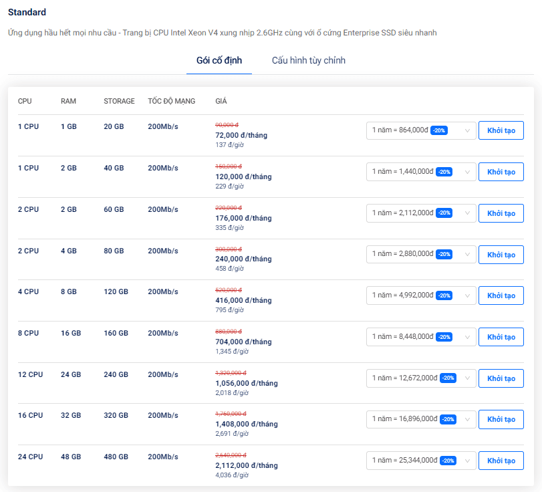Select the 416,000 đ/tháng price
This screenshot has height=492, width=542.
(243, 300)
